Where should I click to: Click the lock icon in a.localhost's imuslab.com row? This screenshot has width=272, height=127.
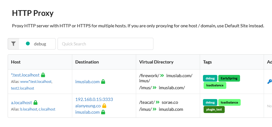pos(103,112)
